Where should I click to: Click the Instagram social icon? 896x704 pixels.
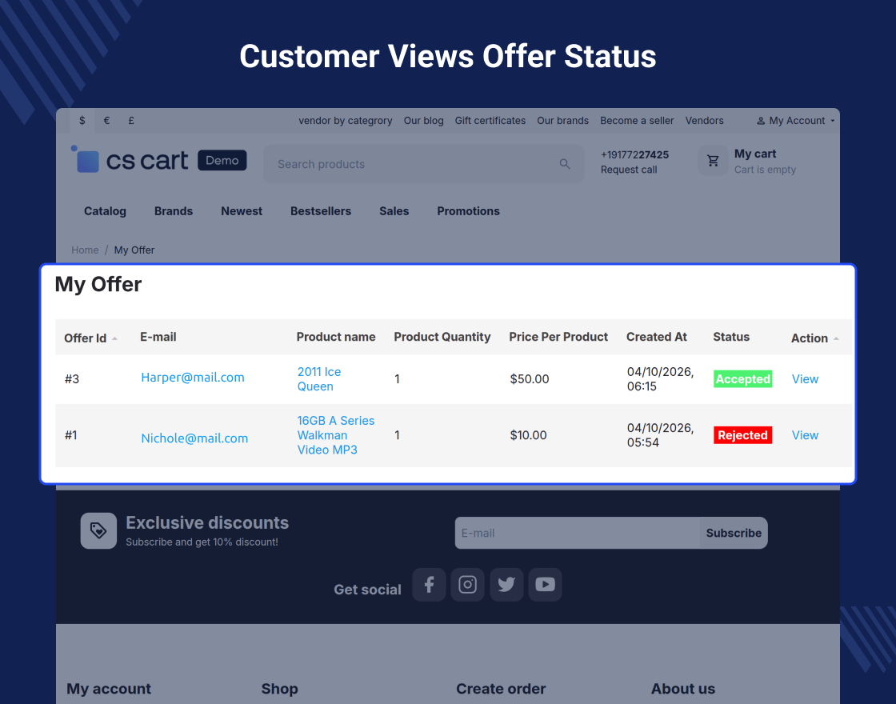click(x=467, y=585)
